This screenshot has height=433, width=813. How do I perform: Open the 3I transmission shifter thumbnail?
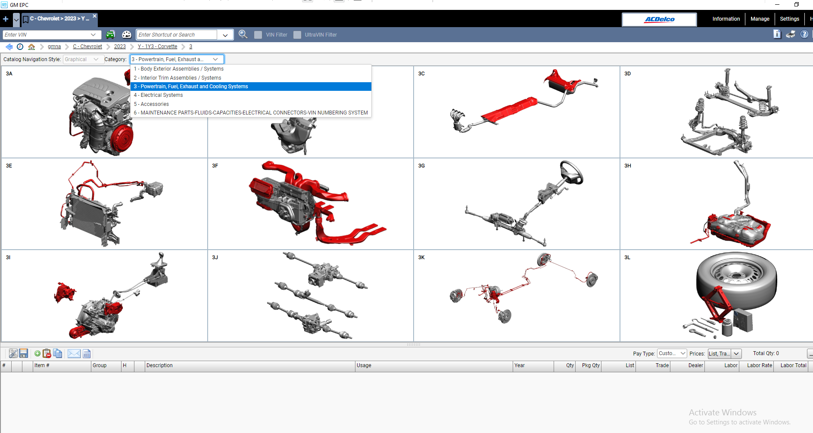[x=105, y=296]
